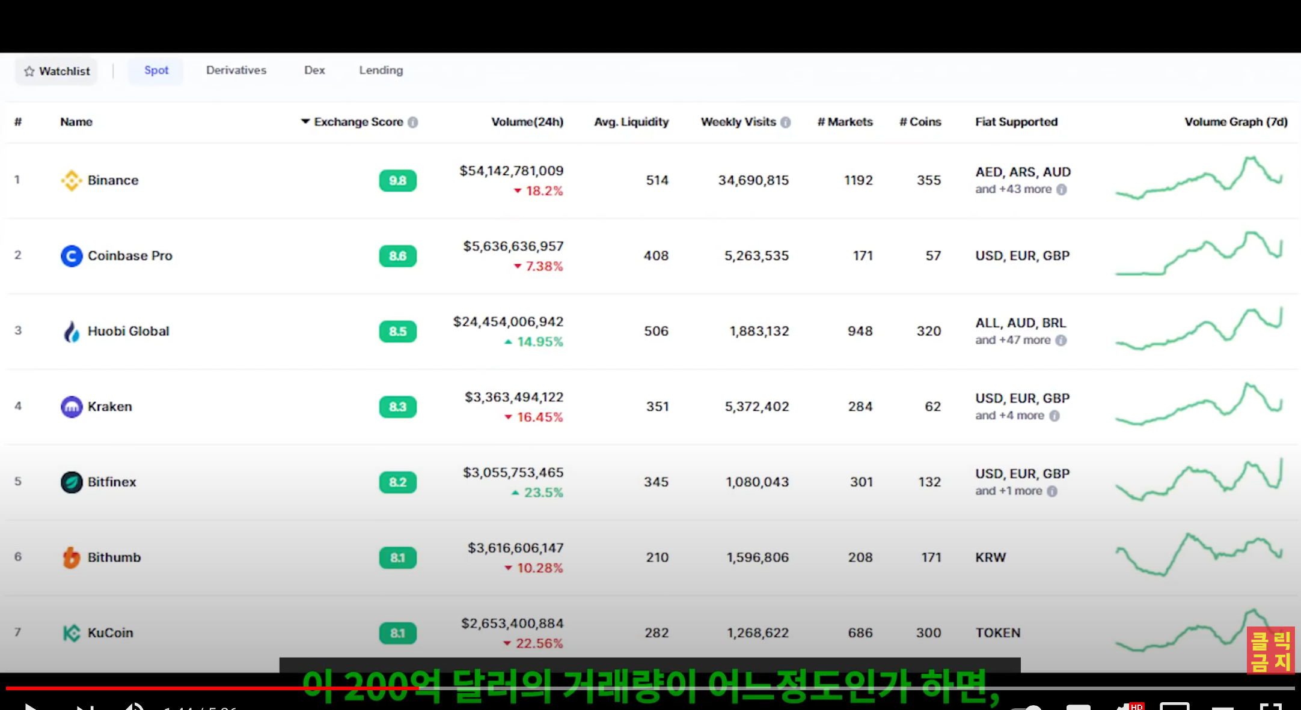Sort by # Coins column header

click(920, 122)
